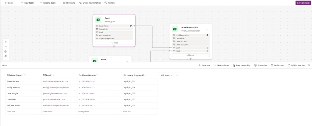Add a New row to Guest table
The image size is (312, 126).
click(204, 65)
